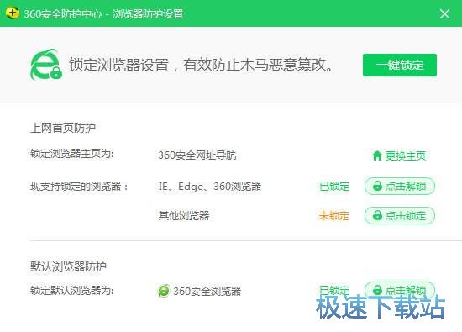Image resolution: width=462 pixels, height=332 pixels.
Task: Click the 上网首页防护 section heading
Action: (x=63, y=128)
